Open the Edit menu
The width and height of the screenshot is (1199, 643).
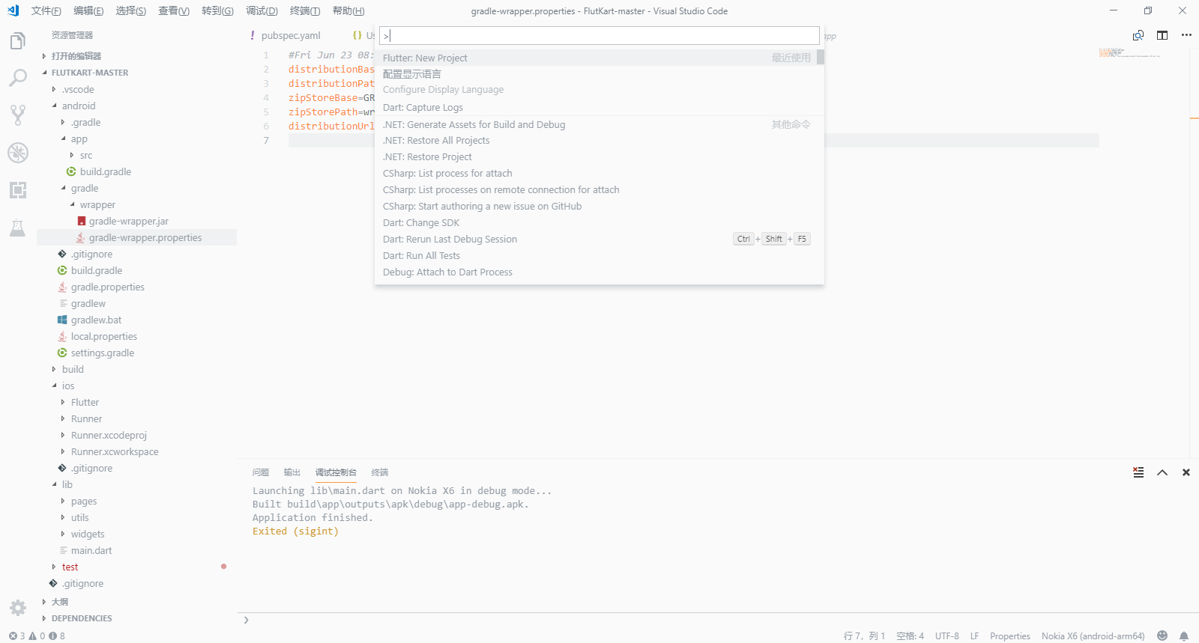tap(88, 10)
